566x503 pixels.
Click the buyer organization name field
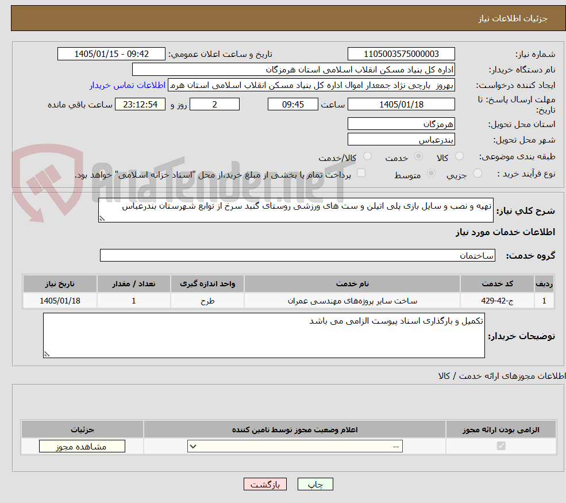click(294, 70)
